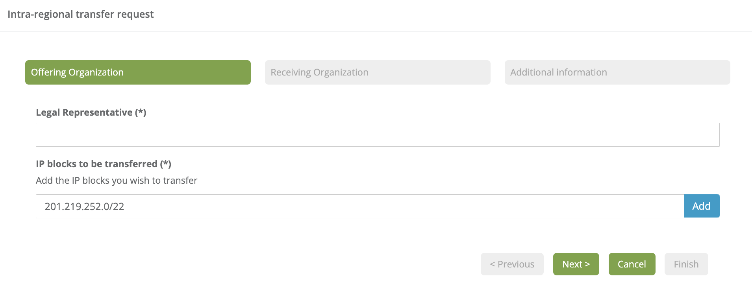752x284 pixels.
Task: Click the Legal Representative field label
Action: [91, 112]
